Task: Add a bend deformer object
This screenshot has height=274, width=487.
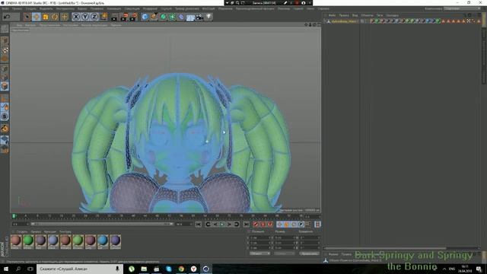Action: [x=181, y=17]
